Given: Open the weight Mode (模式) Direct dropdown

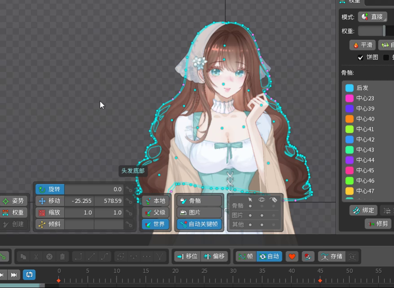Looking at the screenshot, I should (x=372, y=17).
